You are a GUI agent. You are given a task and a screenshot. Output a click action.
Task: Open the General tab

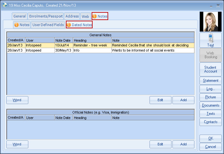[19, 16]
